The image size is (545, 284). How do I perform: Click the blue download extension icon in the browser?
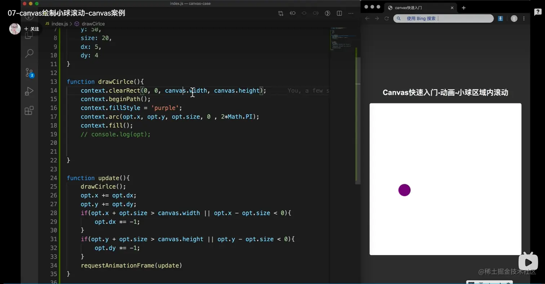tap(500, 18)
